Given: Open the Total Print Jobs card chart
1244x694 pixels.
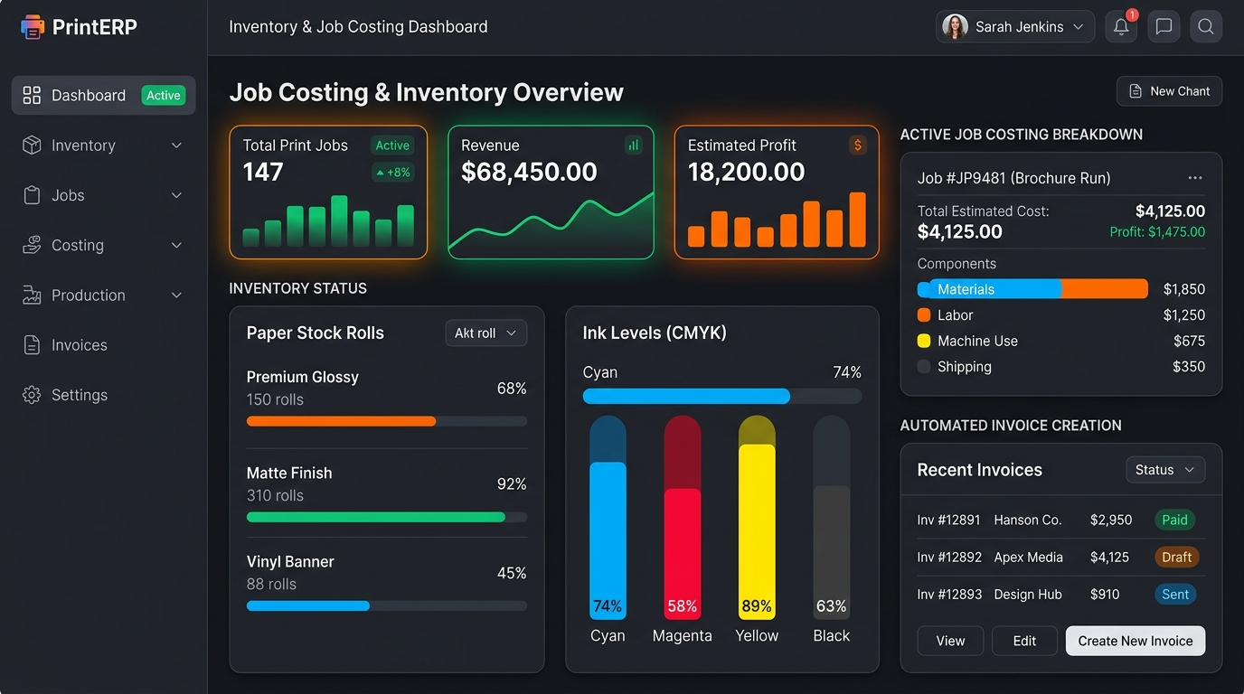Looking at the screenshot, I should pyautogui.click(x=328, y=221).
